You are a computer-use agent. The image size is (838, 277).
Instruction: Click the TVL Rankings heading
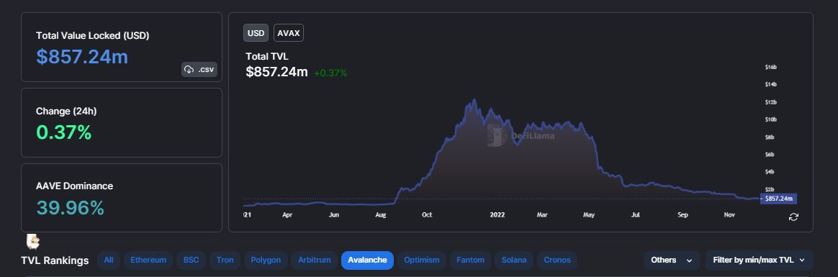[55, 260]
